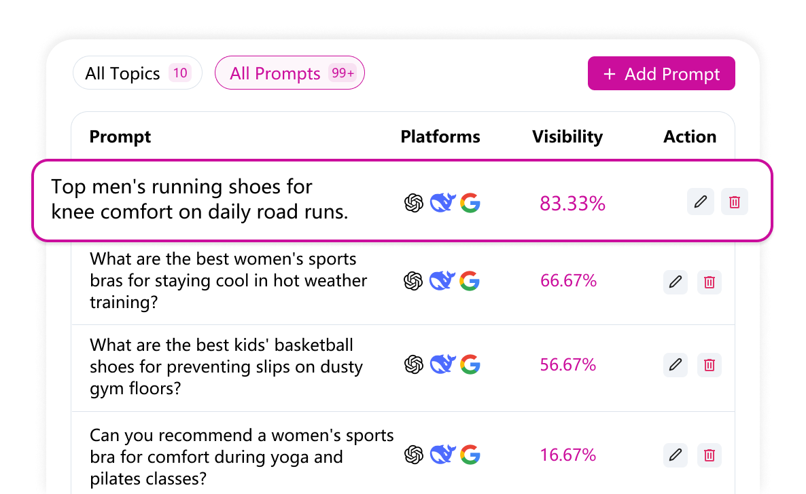Click Google icon in the running shoes row

coord(470,203)
